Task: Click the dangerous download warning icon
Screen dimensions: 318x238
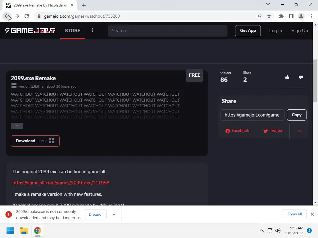Action: click(x=9, y=214)
